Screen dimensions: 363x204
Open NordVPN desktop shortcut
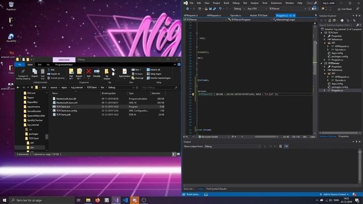point(11,38)
